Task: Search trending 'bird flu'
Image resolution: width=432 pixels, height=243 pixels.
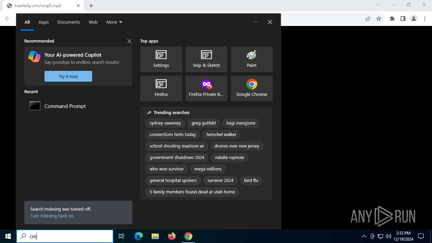Action: pyautogui.click(x=251, y=181)
